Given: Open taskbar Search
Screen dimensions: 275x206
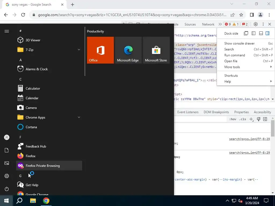Looking at the screenshot, I should [19, 201].
